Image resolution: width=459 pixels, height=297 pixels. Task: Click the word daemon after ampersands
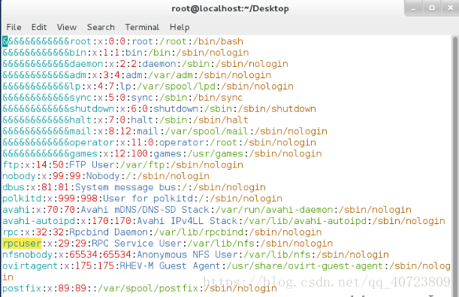point(86,64)
